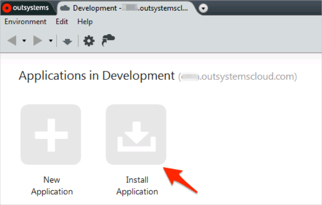Click the New Application plus tile
The width and height of the screenshot is (322, 205).
tap(50, 134)
